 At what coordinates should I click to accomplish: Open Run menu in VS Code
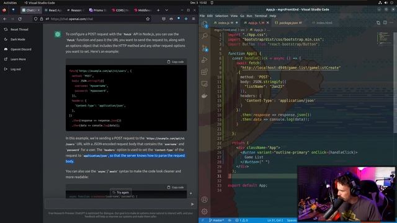pyautogui.click(x=249, y=15)
